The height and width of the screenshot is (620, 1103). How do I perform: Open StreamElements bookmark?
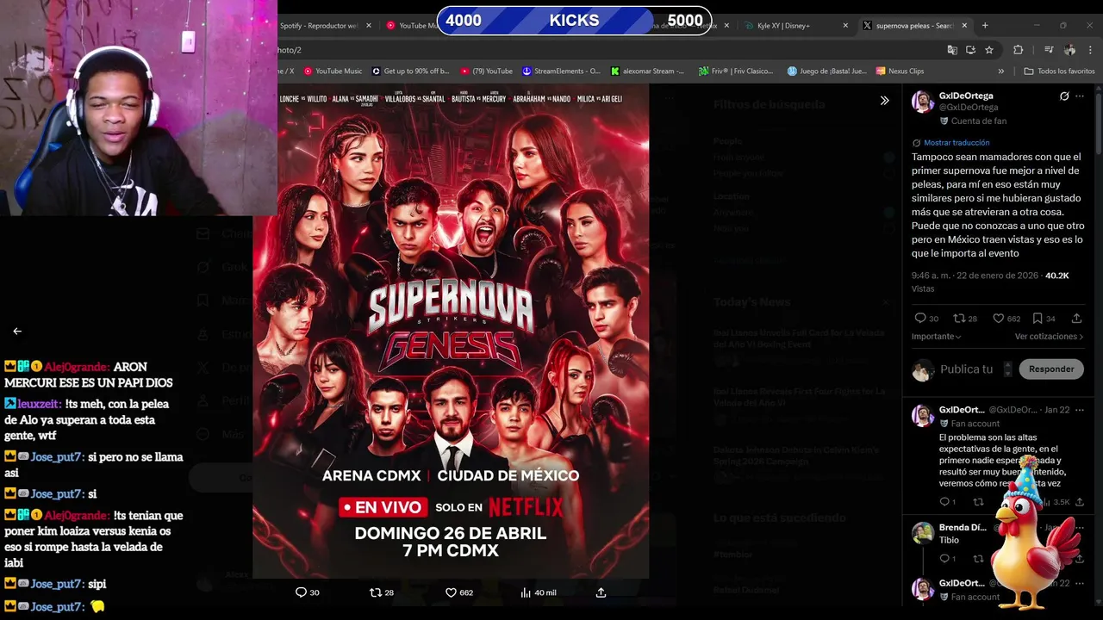[561, 71]
